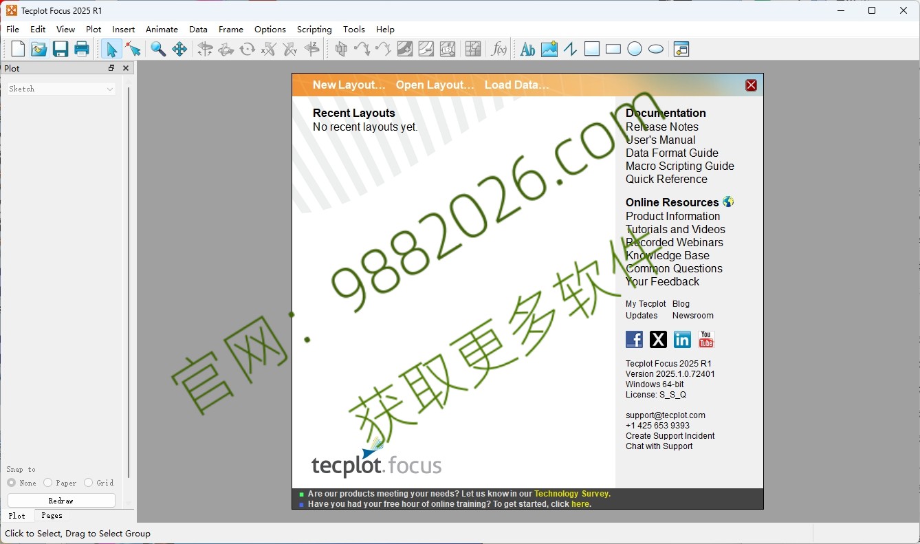920x544 pixels.
Task: Select the Adjustor tool
Action: click(133, 49)
